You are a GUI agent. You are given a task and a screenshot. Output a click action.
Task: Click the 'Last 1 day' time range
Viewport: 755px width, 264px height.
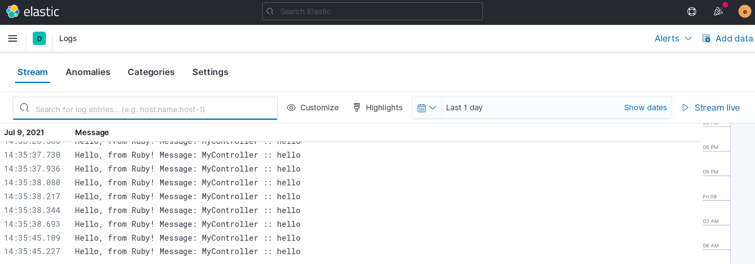coord(464,107)
